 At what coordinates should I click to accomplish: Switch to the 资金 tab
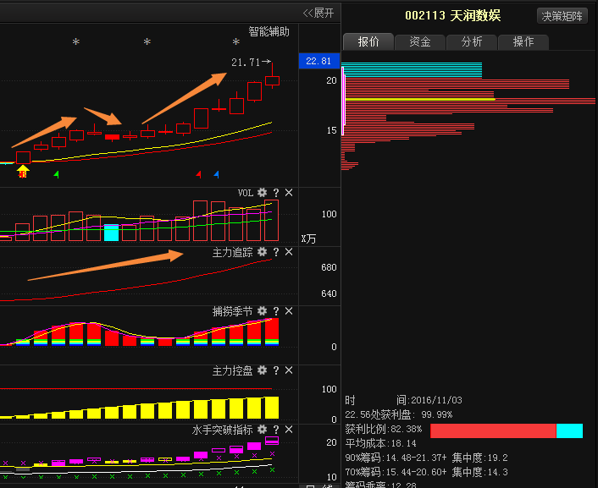pyautogui.click(x=420, y=41)
